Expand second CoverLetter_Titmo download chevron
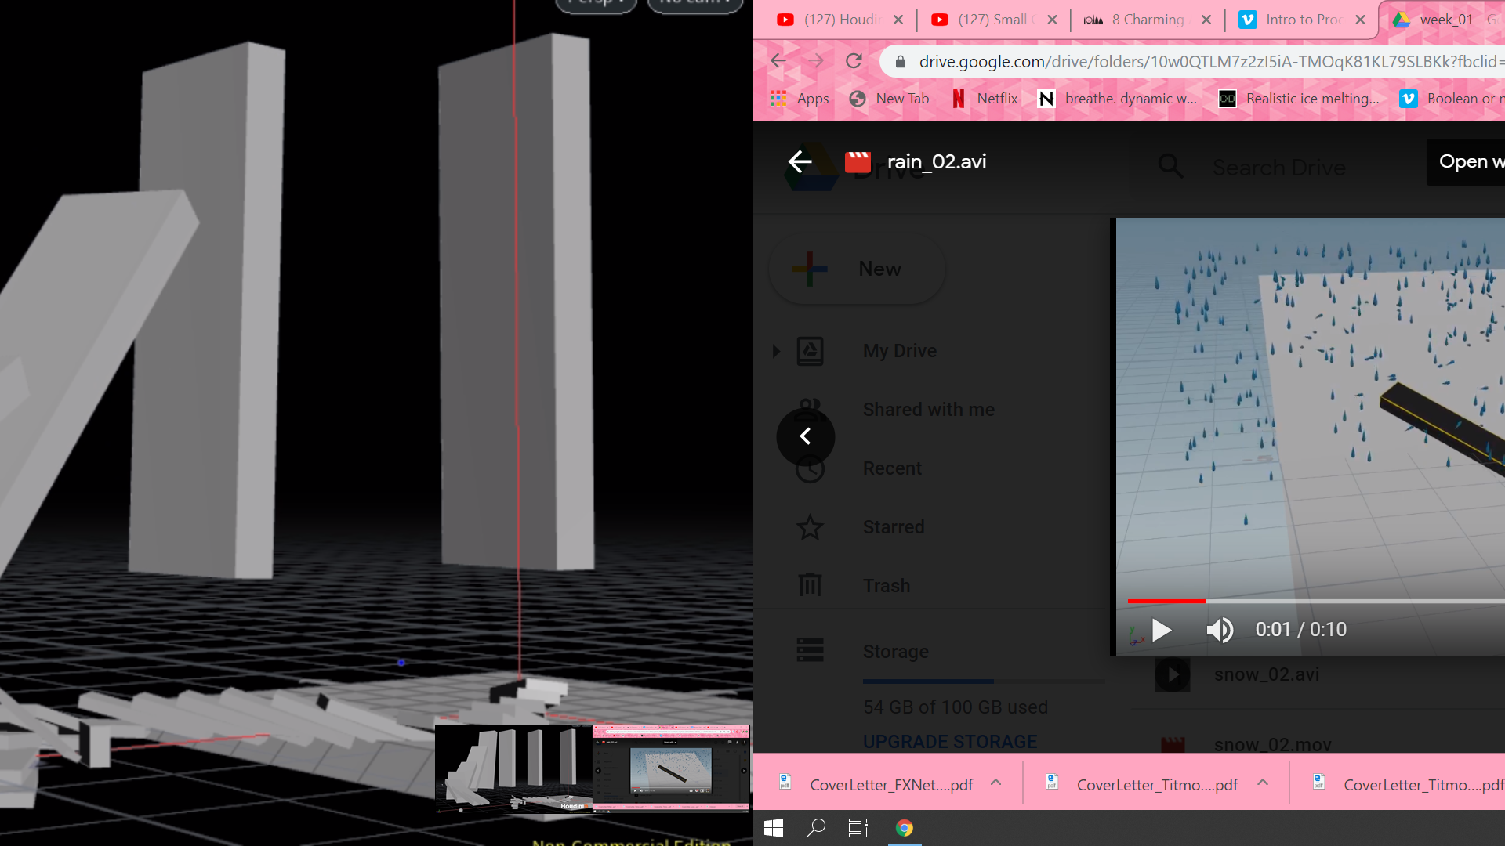 coord(1263,783)
